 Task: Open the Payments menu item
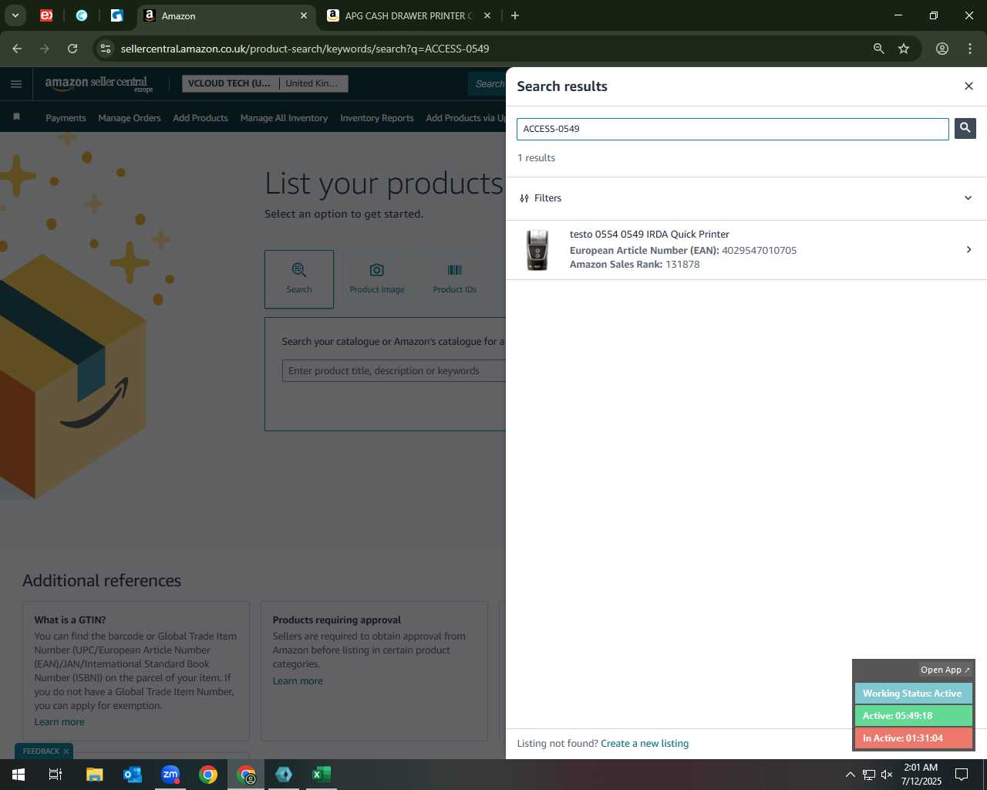(x=66, y=118)
